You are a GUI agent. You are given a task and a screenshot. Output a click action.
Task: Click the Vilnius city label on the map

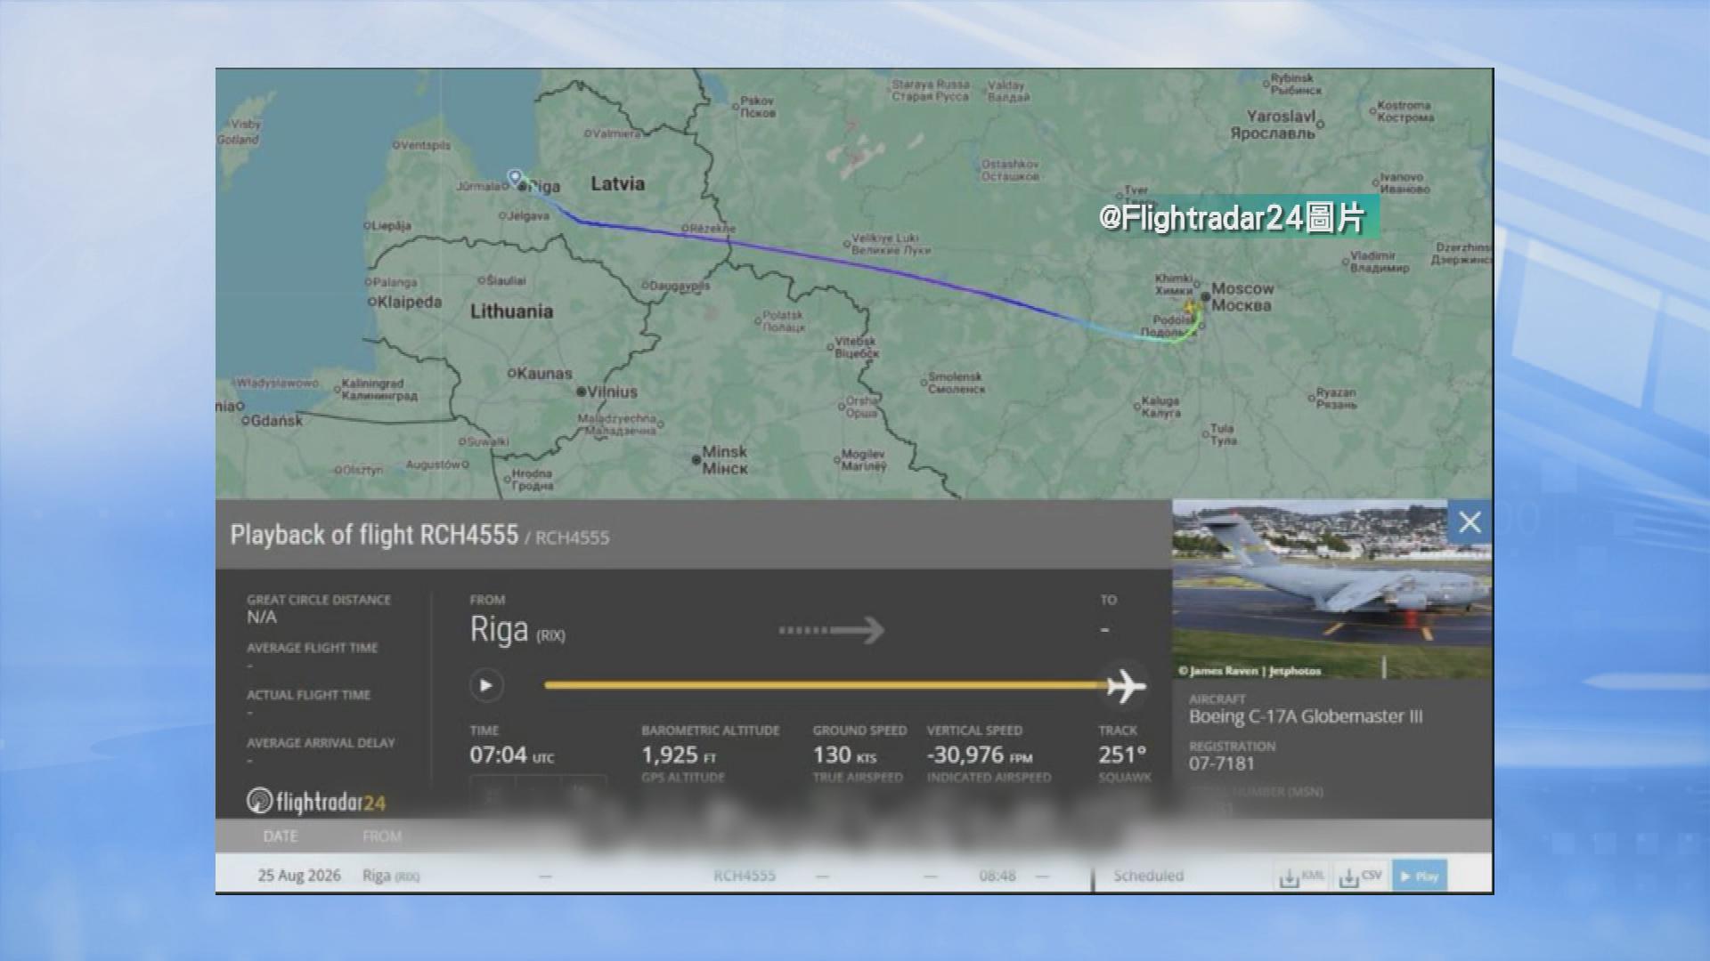pos(613,392)
